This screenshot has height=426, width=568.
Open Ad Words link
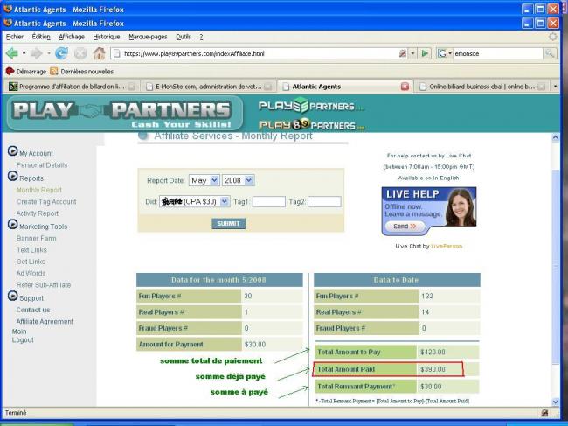coord(31,273)
